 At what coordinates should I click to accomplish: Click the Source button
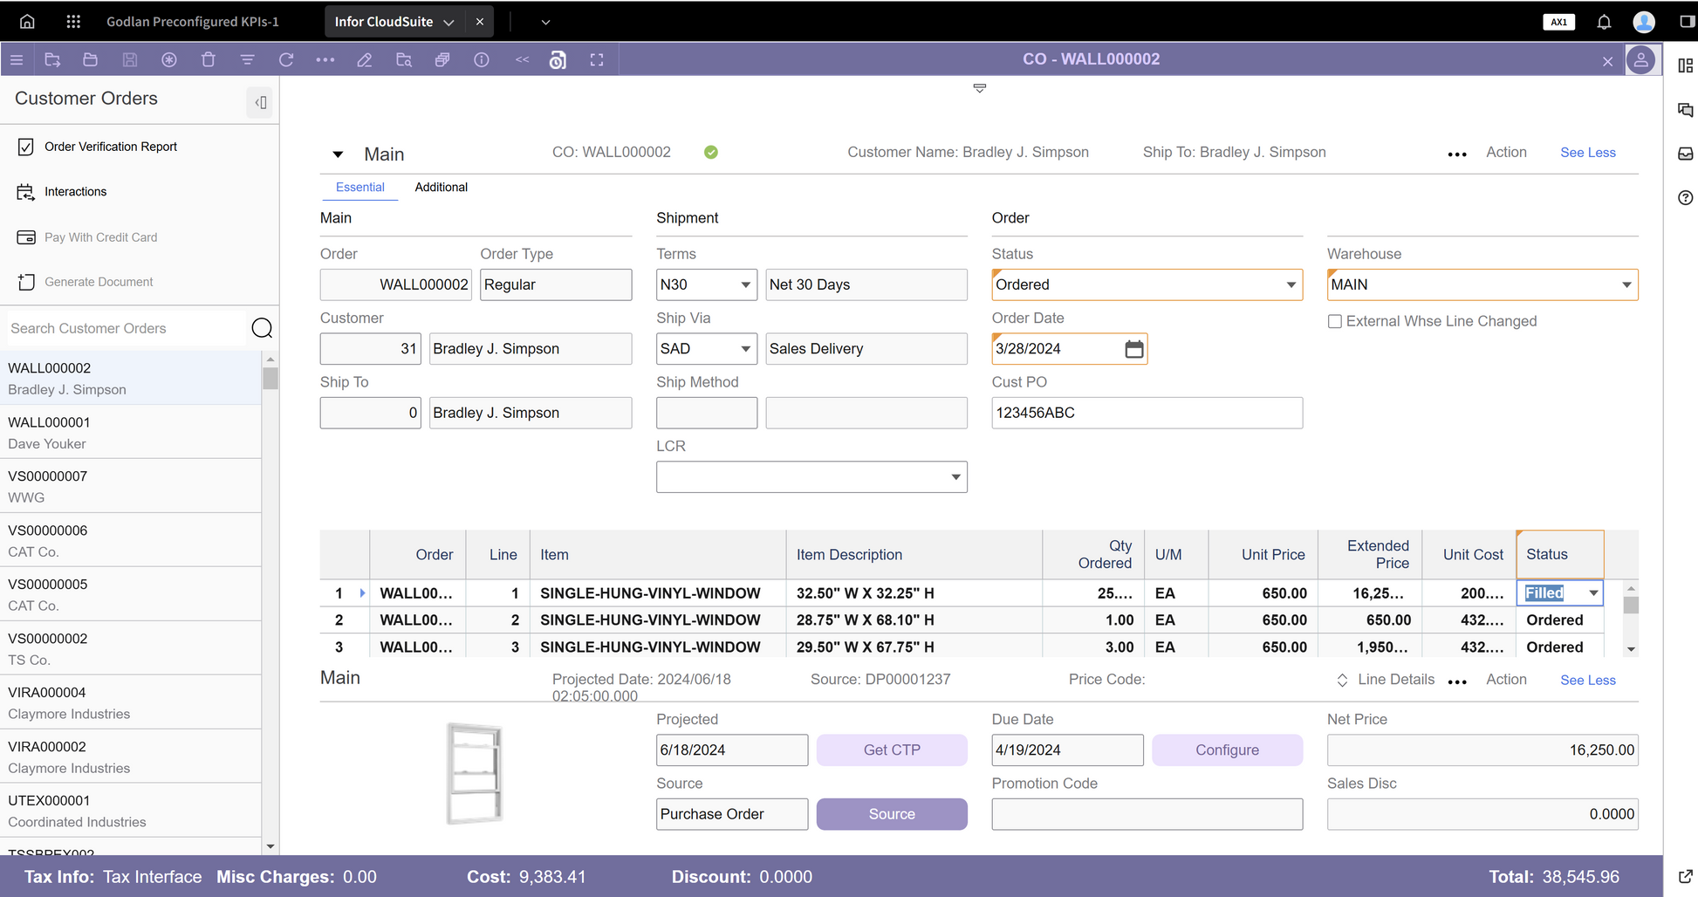pyautogui.click(x=891, y=814)
